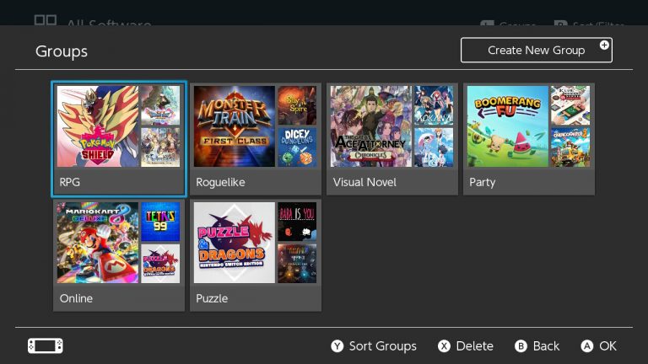Image resolution: width=648 pixels, height=364 pixels.
Task: Click Create New Group button
Action: pos(537,51)
